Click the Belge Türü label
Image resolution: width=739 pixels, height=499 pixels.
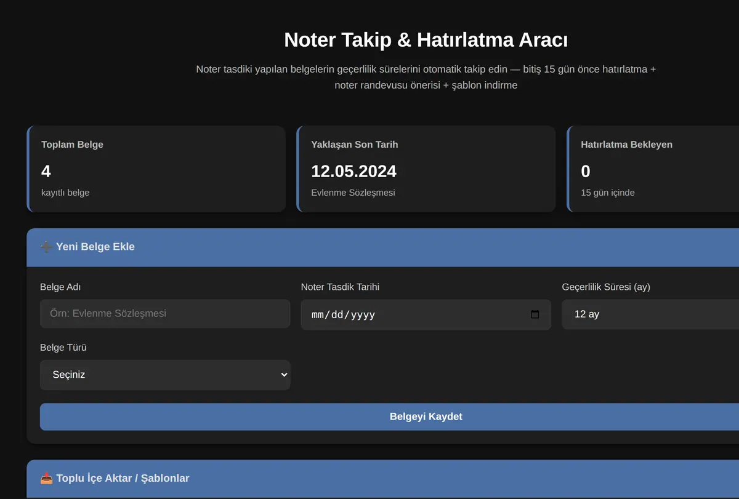63,348
